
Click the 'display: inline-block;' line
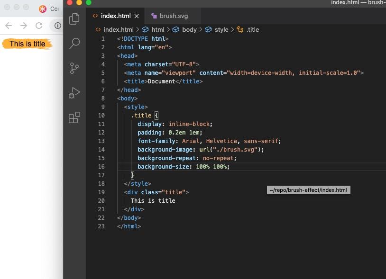[x=175, y=124]
